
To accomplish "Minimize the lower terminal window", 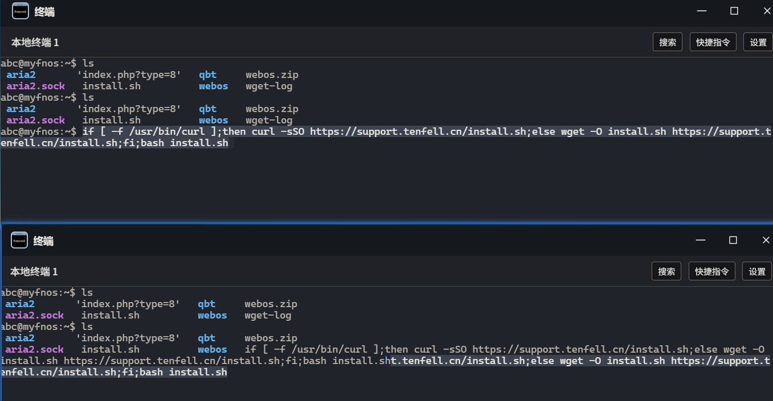I will pos(702,241).
